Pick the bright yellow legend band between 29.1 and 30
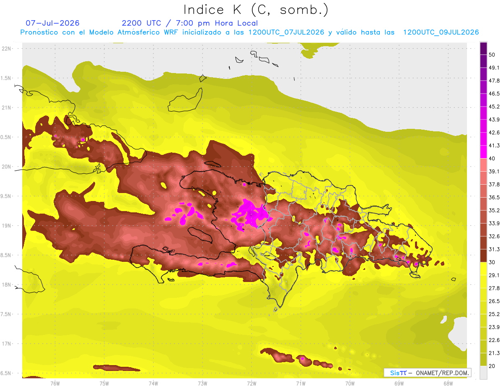503x389 pixels. [483, 268]
